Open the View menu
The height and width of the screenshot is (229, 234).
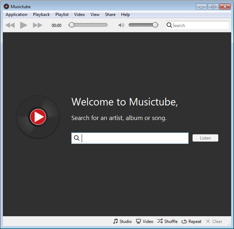point(95,15)
